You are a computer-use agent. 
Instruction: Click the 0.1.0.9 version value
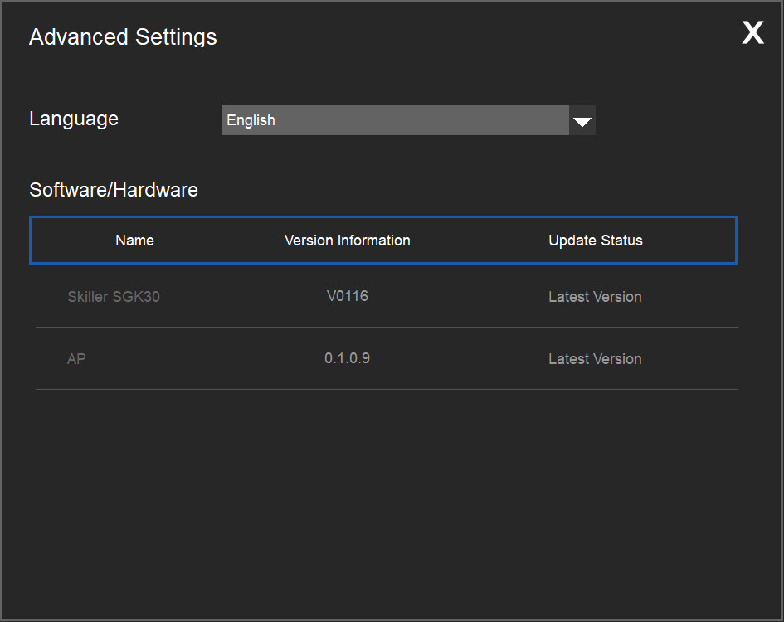tap(347, 358)
